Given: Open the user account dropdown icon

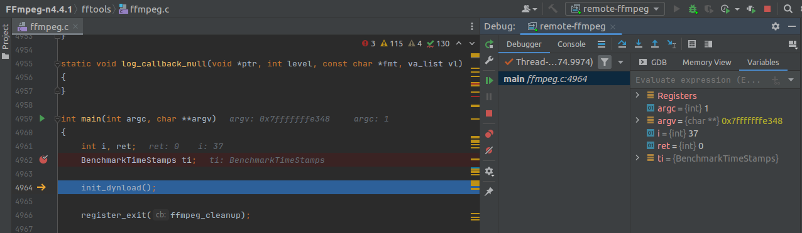Looking at the screenshot, I should (529, 9).
